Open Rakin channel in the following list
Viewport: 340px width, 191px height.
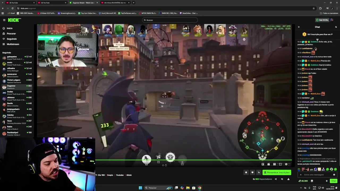(17, 128)
